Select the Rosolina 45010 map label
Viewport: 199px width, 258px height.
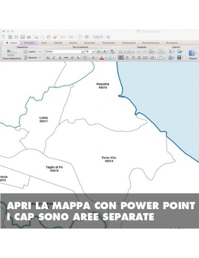pos(102,86)
